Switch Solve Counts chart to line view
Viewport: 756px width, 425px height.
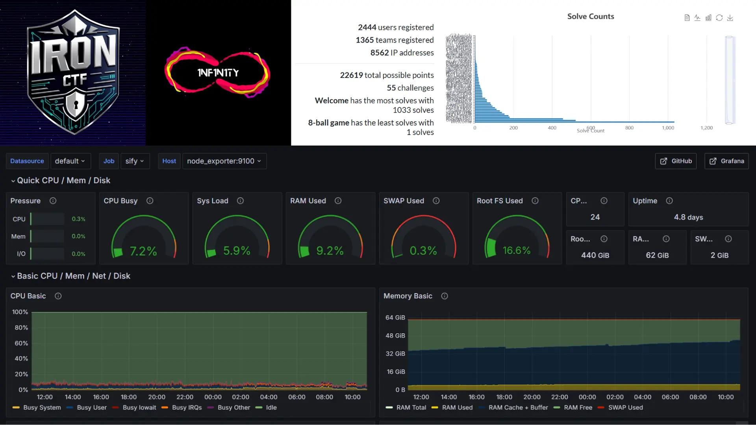(x=697, y=18)
